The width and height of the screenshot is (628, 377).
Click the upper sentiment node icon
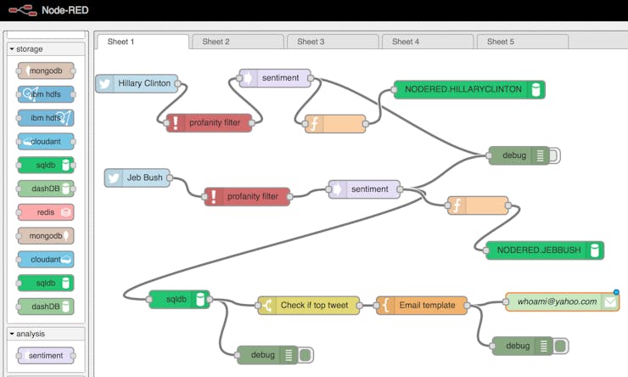[x=248, y=78]
